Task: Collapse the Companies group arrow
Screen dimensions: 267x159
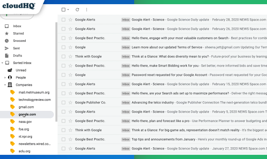Action: tap(5, 85)
